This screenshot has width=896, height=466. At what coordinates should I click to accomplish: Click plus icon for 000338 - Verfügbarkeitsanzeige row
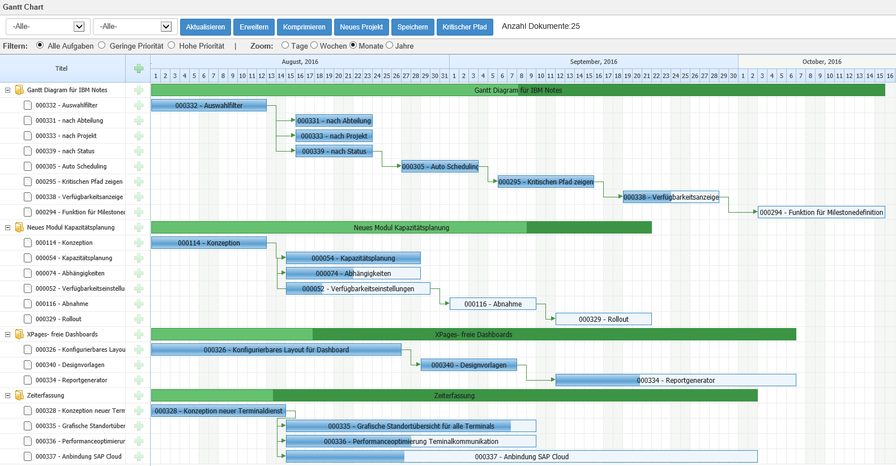click(139, 197)
